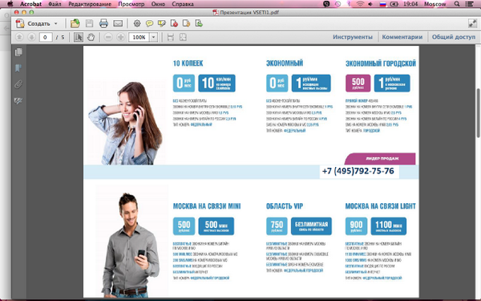This screenshot has width=481, height=301.
Task: Open the Просмотр menu
Action: [131, 4]
